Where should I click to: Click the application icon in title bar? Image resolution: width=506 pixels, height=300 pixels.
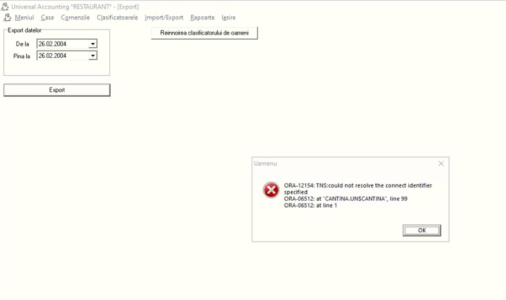pos(5,6)
